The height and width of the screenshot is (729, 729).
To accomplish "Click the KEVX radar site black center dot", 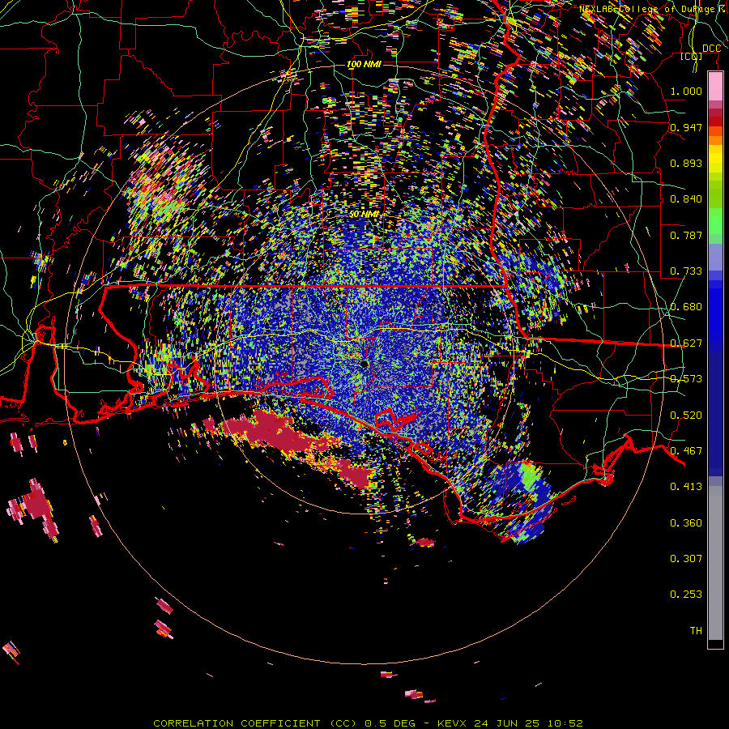I will 364,364.
